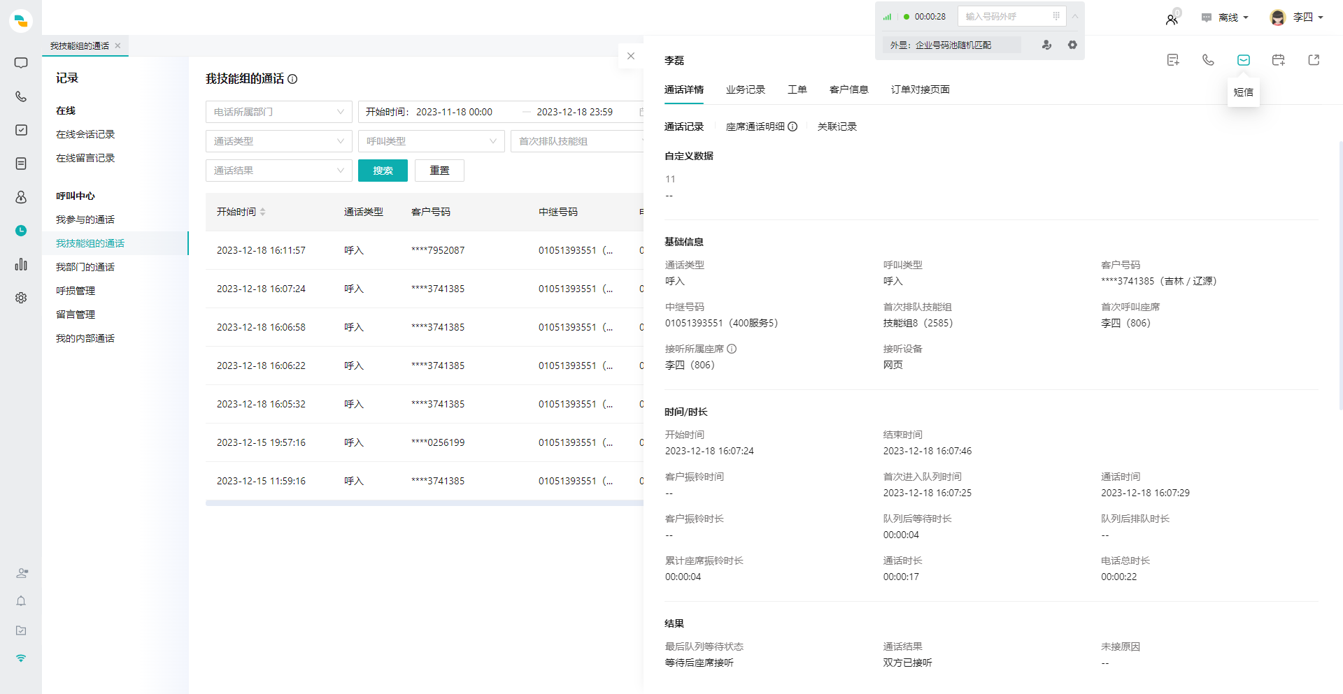This screenshot has height=694, width=1343.
Task: Click the horizontal scrollbar under the call table
Action: click(x=425, y=503)
